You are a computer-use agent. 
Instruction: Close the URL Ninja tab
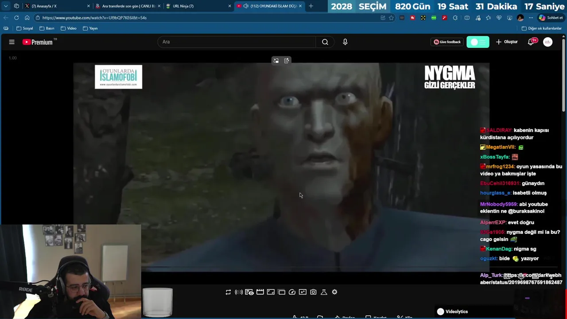click(x=229, y=6)
